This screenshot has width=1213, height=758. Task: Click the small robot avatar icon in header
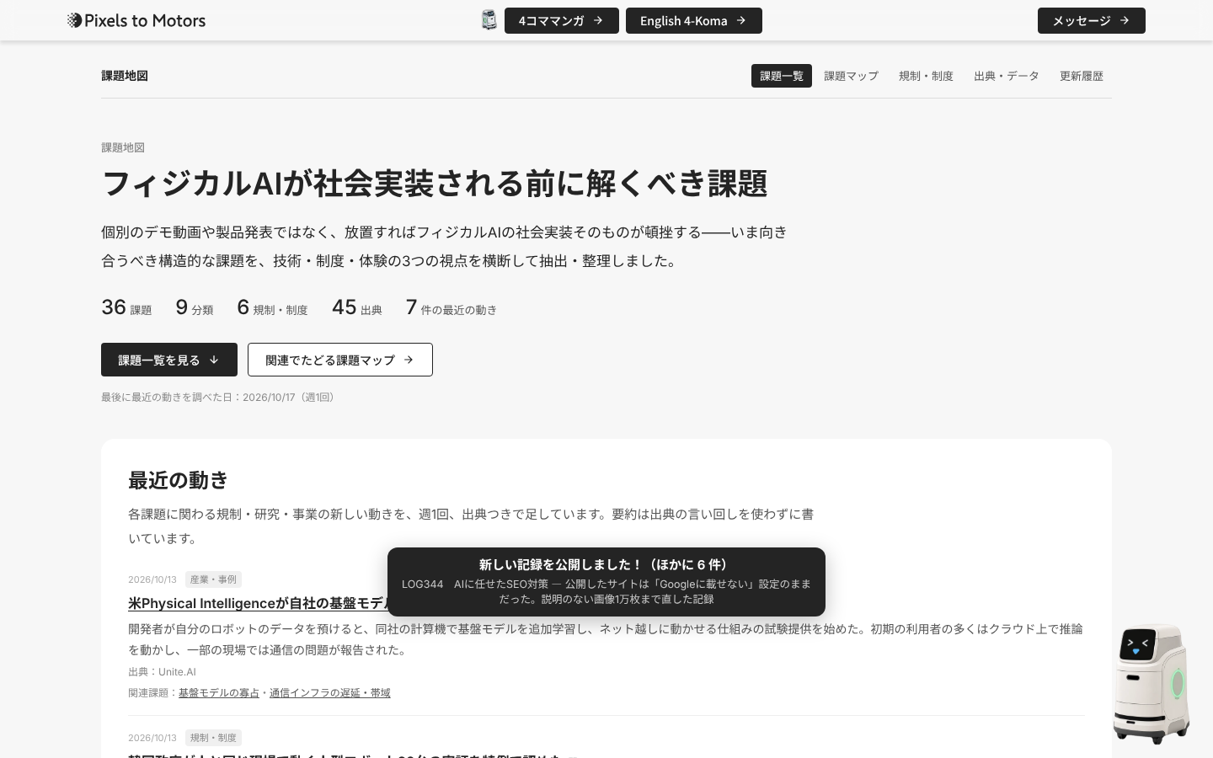489,20
